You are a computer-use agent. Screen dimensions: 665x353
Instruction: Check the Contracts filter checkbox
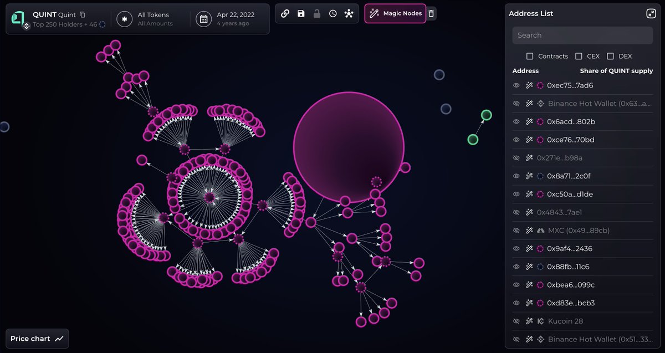pos(530,56)
